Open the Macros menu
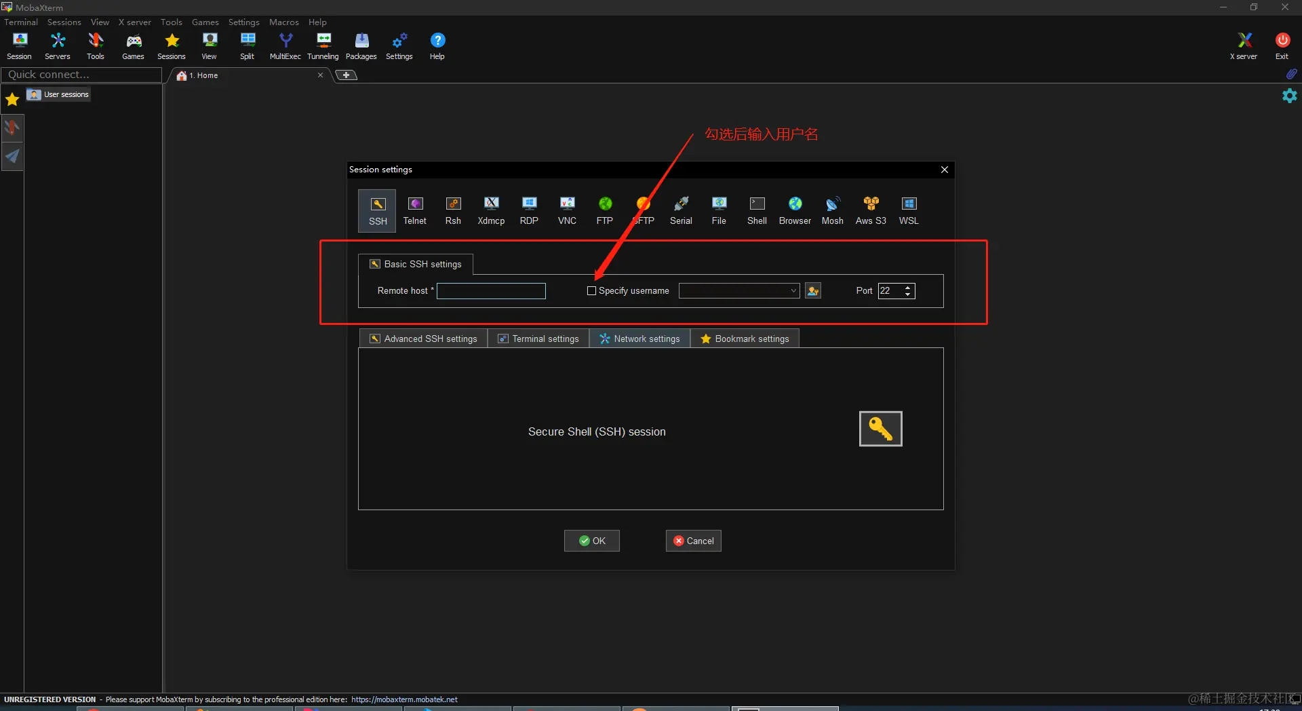This screenshot has width=1302, height=711. (284, 22)
